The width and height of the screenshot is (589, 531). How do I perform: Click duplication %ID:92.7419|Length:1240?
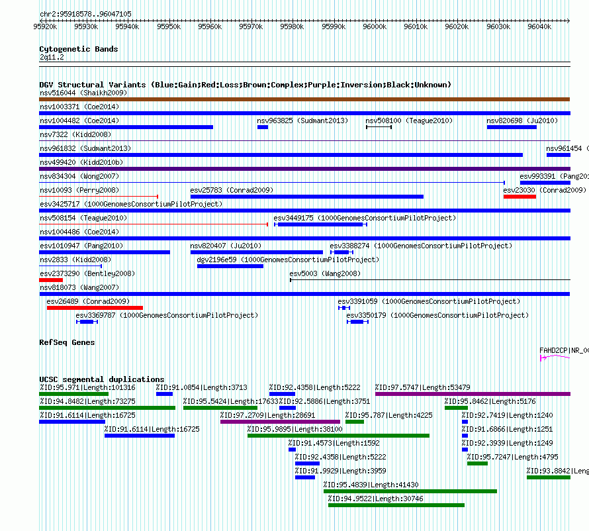(x=507, y=415)
